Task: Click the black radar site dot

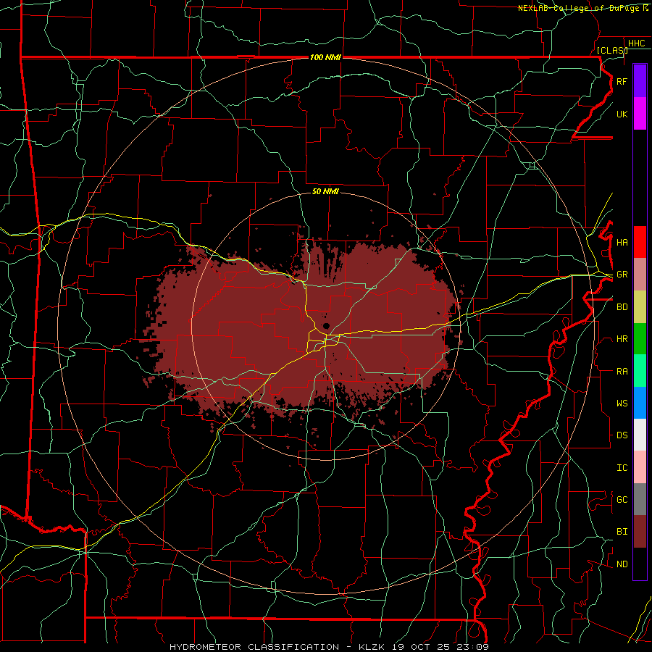Action: (327, 325)
